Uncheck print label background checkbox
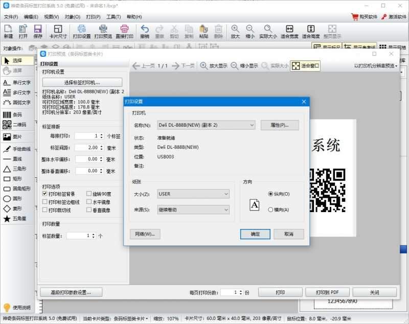Viewport: 409px width, 324px height. [x=45, y=194]
